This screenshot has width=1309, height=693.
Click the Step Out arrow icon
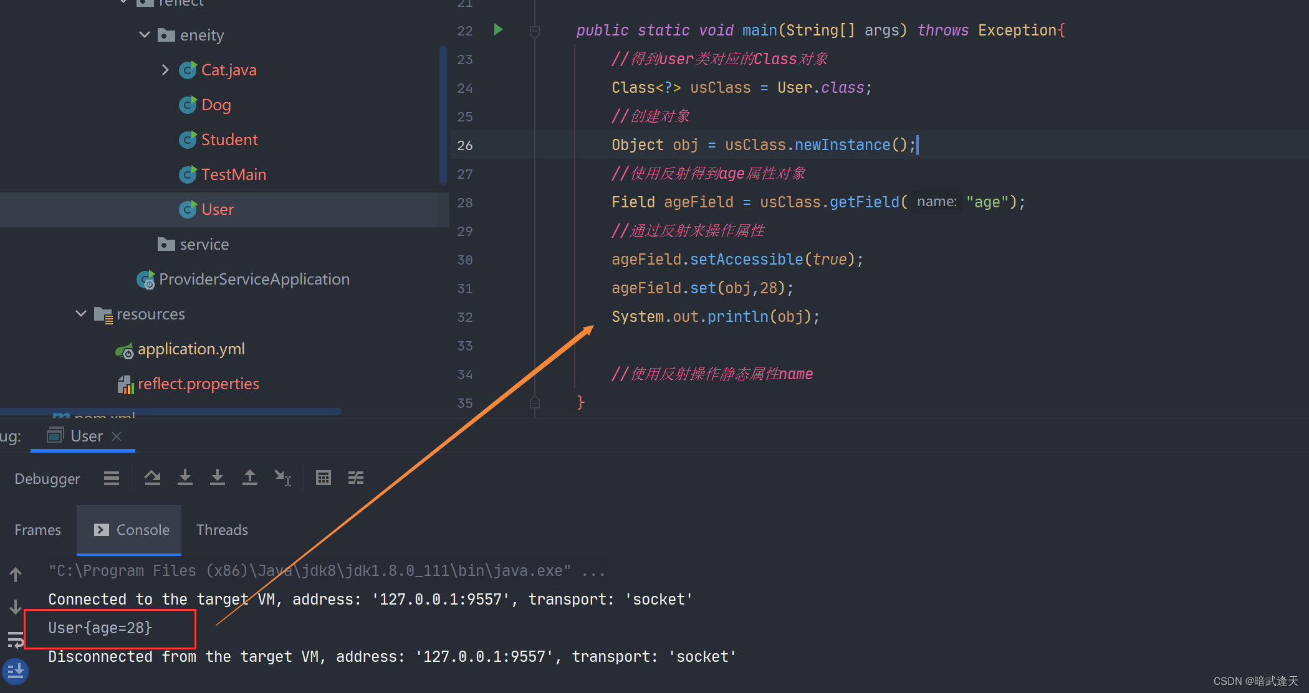(x=250, y=478)
